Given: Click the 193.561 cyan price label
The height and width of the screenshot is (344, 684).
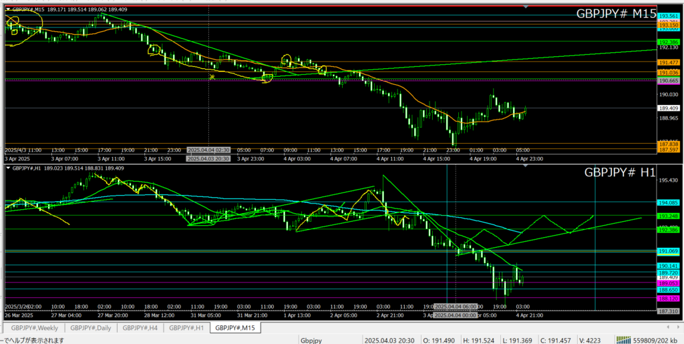Looking at the screenshot, I should [x=667, y=15].
